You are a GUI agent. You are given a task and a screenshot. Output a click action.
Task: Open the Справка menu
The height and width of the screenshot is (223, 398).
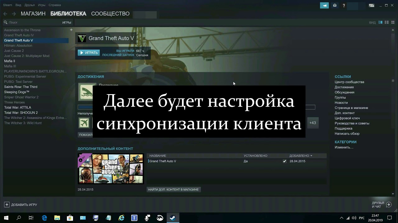55,5
